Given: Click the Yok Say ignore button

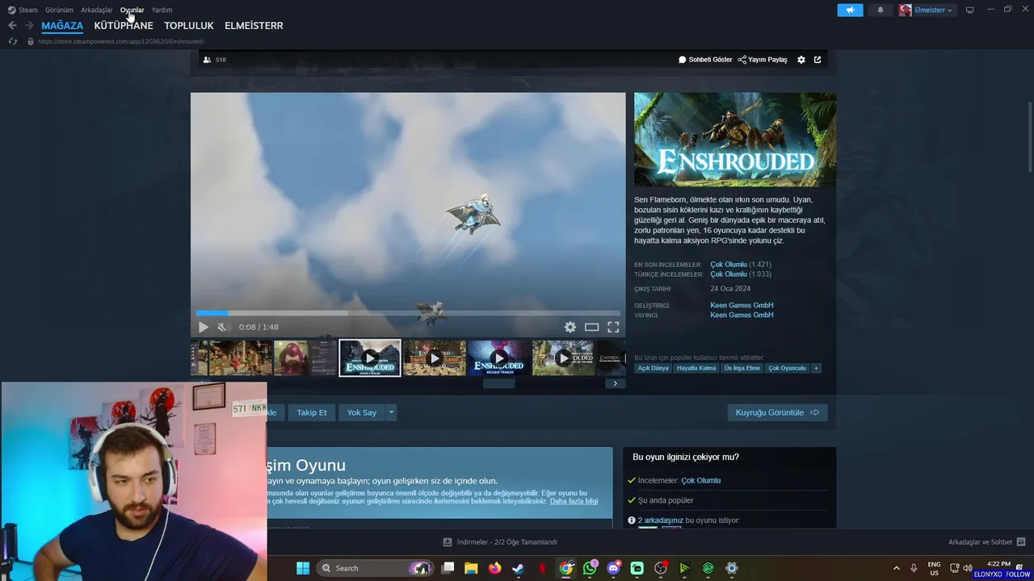Looking at the screenshot, I should 362,412.
